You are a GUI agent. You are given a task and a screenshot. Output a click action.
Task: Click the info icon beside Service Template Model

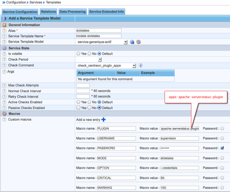tap(132, 42)
